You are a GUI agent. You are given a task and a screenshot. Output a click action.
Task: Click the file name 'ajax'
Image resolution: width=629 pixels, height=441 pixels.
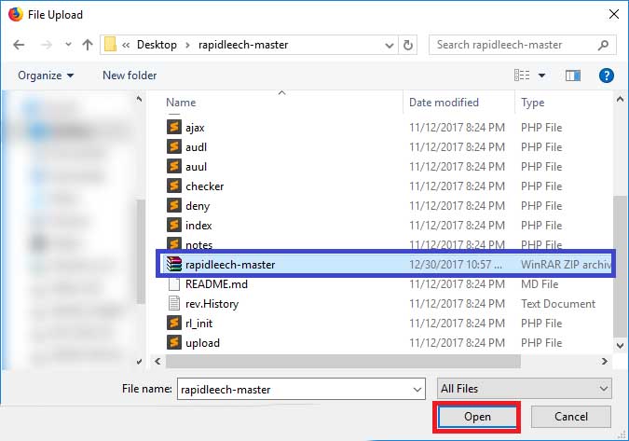pyautogui.click(x=195, y=128)
